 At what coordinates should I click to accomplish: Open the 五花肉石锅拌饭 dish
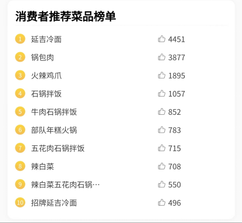(58, 148)
